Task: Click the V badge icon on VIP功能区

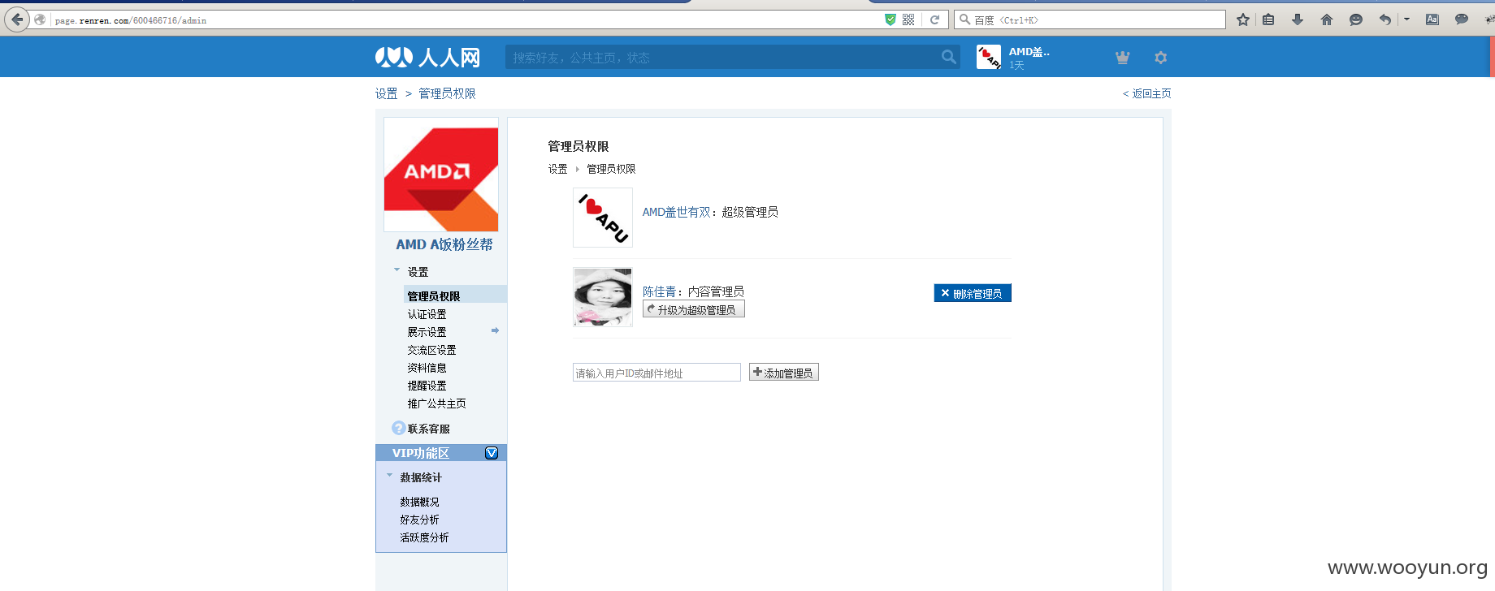Action: pyautogui.click(x=492, y=453)
